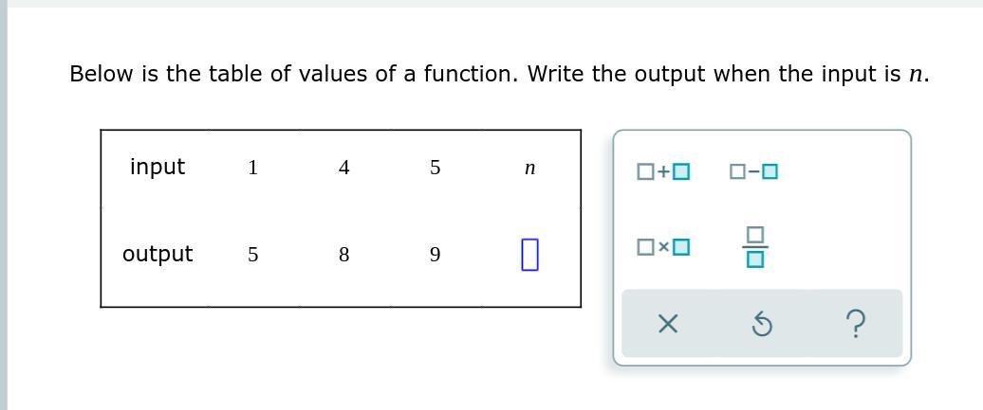The height and width of the screenshot is (410, 983).
Task: Insert the multiplication expression template
Action: [x=663, y=247]
